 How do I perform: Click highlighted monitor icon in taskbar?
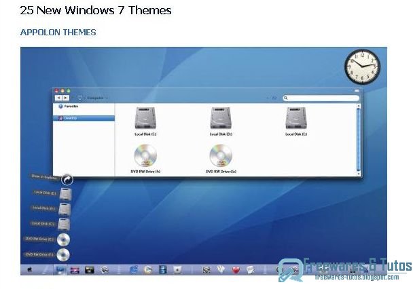pos(60,270)
